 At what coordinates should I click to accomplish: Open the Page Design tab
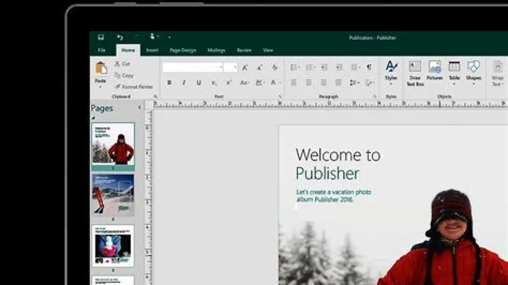[182, 50]
